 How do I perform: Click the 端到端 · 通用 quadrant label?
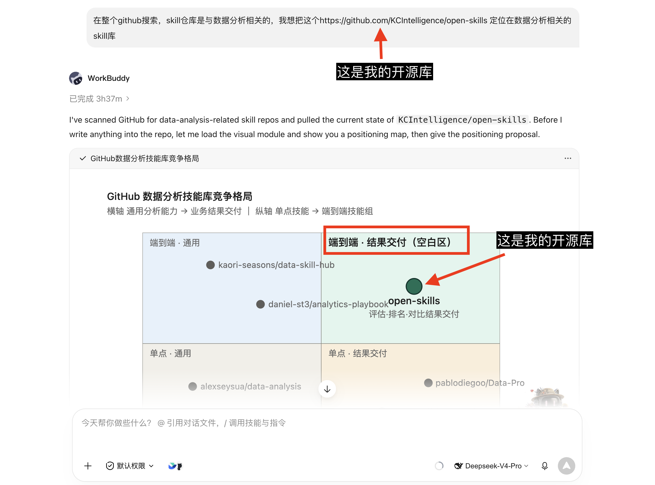click(174, 243)
